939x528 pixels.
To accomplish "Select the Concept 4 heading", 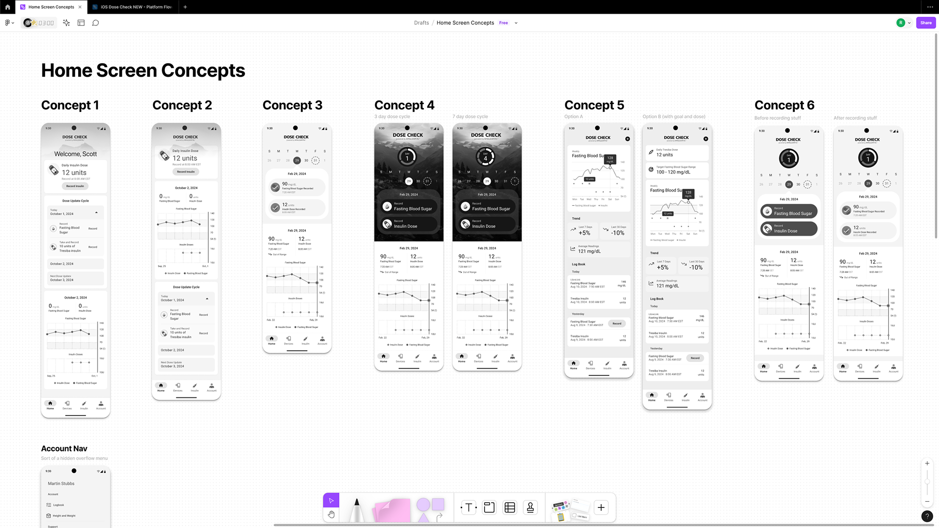I will [404, 105].
